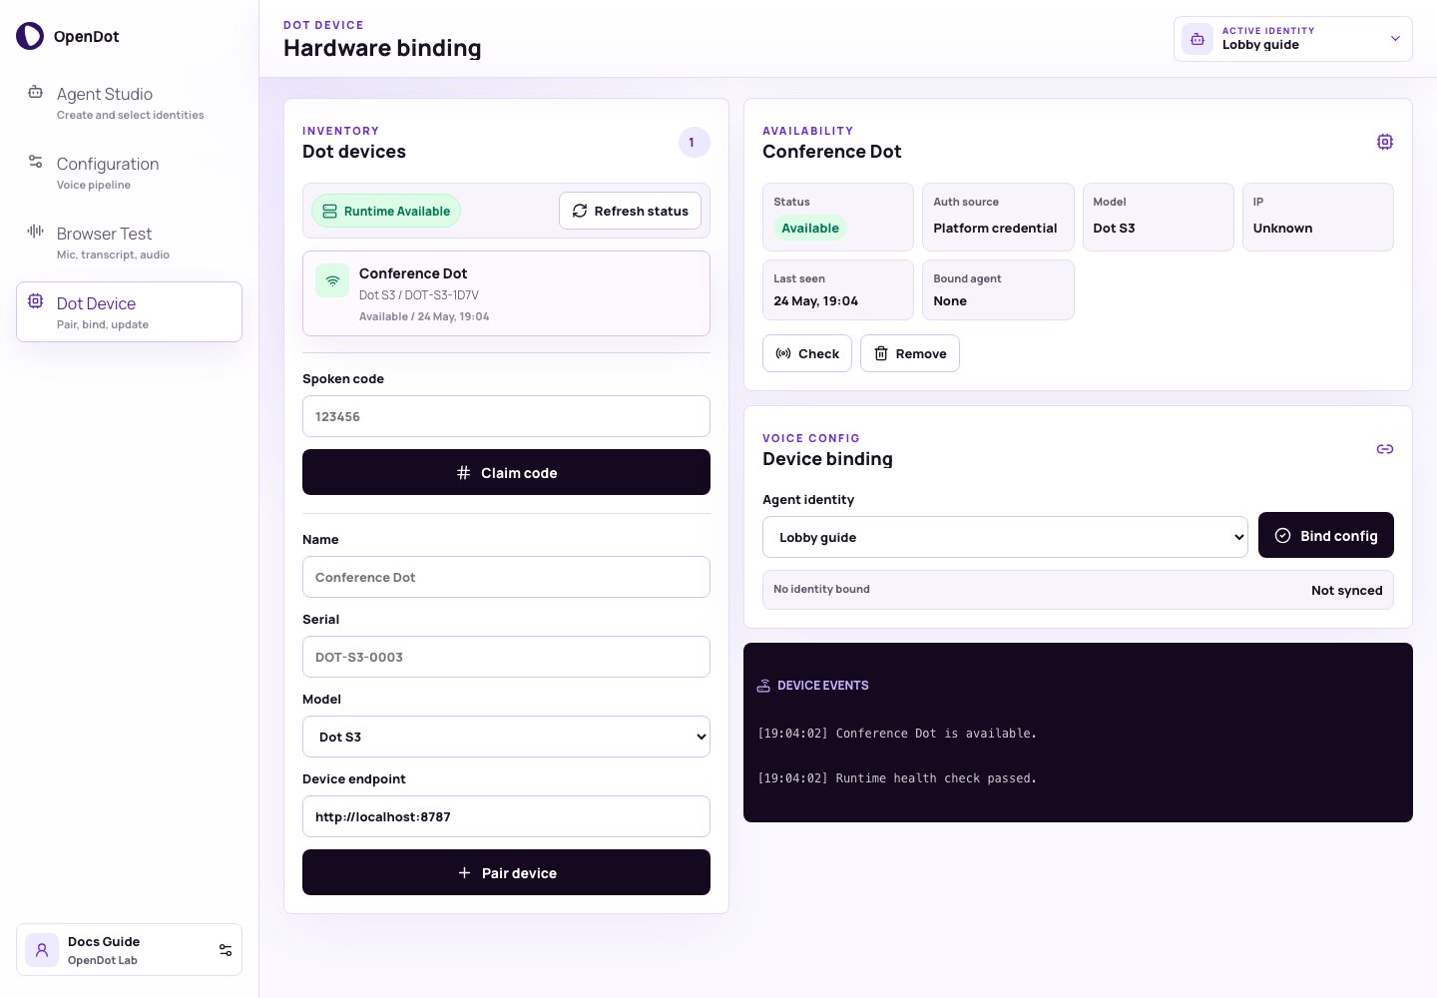Open the Configuration voice pipeline section
Viewport: 1437px width, 998px height.
129,173
